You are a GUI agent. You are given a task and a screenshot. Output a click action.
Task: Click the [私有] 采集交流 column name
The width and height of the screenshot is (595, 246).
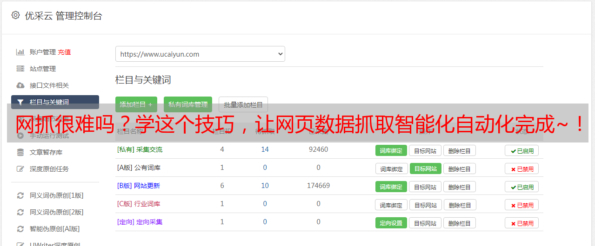coord(140,149)
